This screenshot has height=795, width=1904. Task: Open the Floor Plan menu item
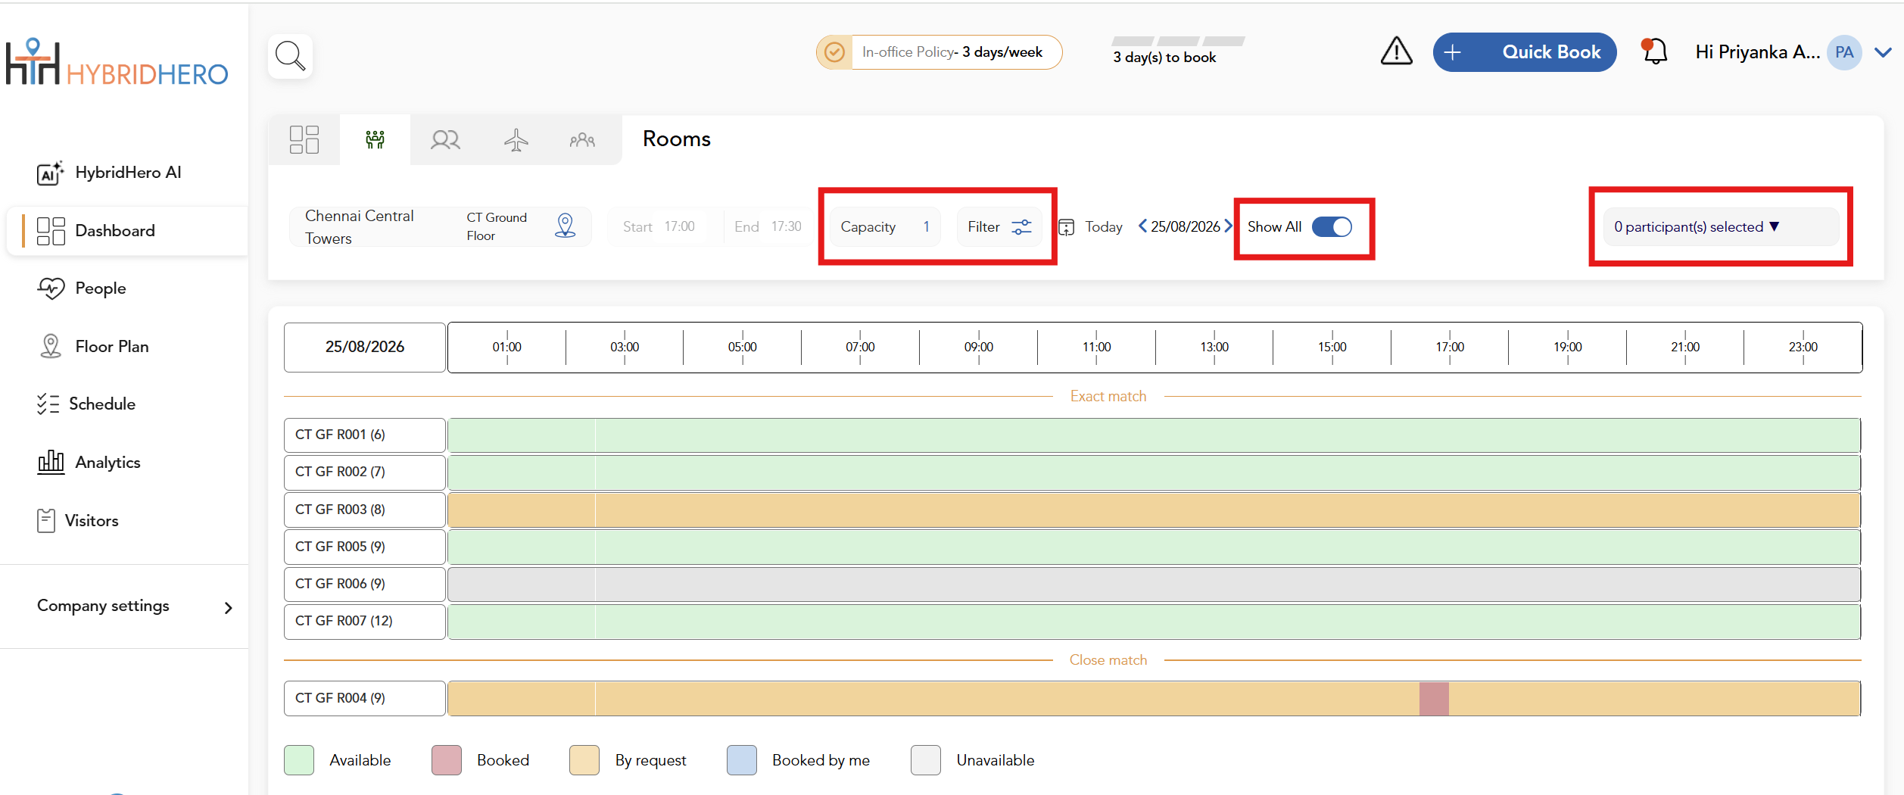[x=112, y=346]
